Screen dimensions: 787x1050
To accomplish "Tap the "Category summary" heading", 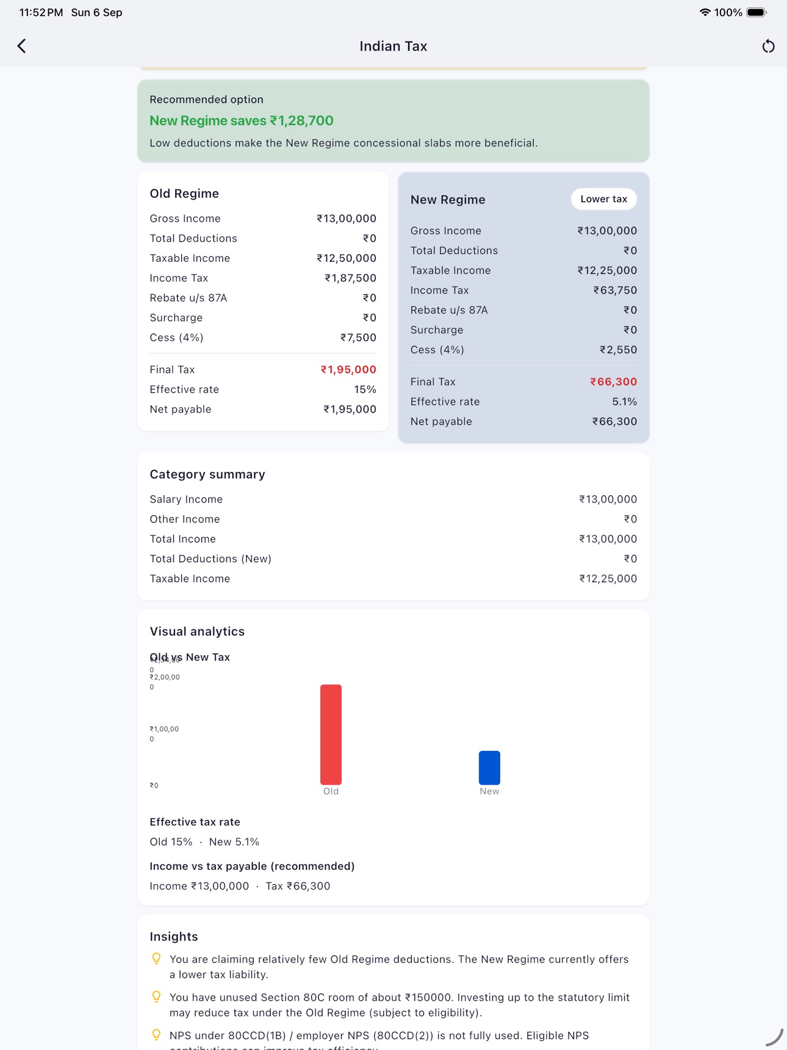I will coord(207,474).
